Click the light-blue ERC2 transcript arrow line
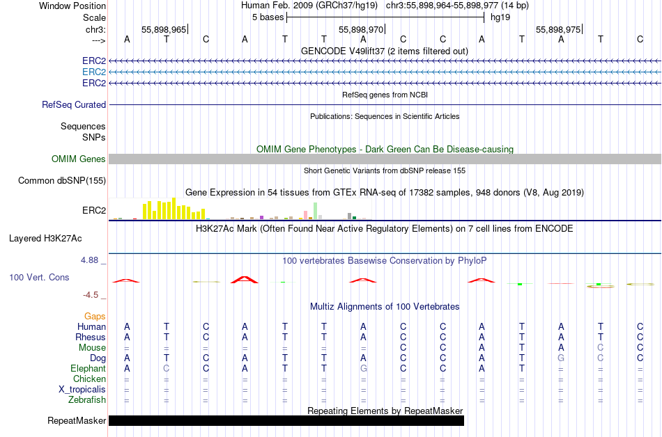 (x=385, y=72)
